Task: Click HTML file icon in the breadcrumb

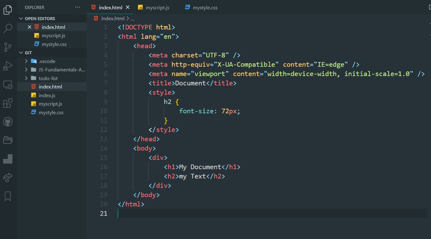Action: click(x=96, y=18)
